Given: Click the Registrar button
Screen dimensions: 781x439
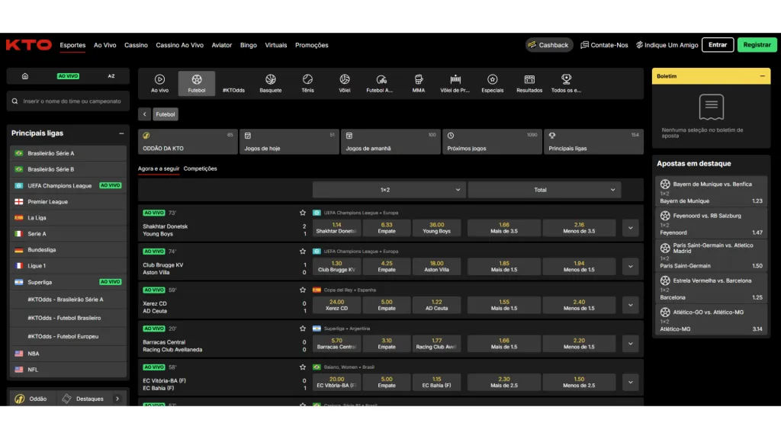Looking at the screenshot, I should pyautogui.click(x=757, y=45).
